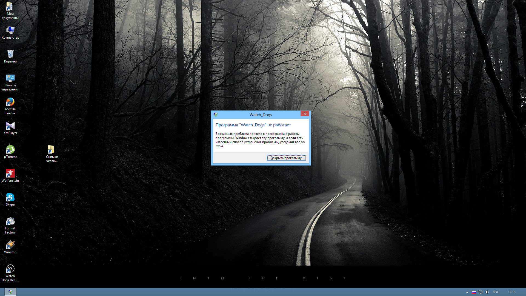
Task: Click the Russian flag tray icon
Action: tap(474, 292)
